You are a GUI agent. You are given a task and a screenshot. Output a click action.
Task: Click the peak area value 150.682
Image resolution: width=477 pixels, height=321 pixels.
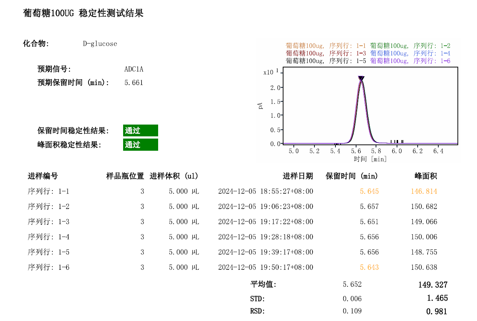[x=424, y=206]
